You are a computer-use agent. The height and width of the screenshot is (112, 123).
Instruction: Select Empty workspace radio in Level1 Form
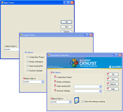(x=28, y=62)
